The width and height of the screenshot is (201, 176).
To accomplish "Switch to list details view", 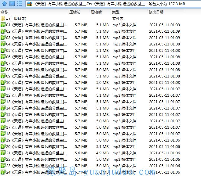I will (20, 4).
